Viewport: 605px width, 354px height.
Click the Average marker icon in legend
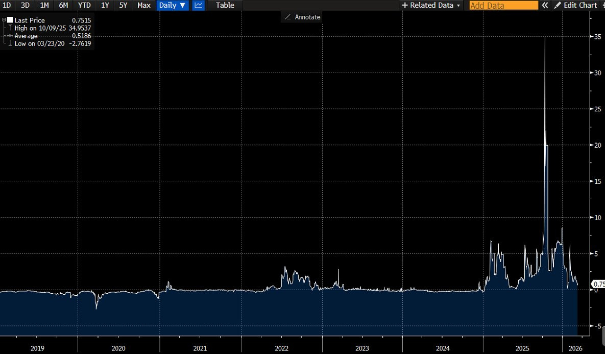click(10, 36)
